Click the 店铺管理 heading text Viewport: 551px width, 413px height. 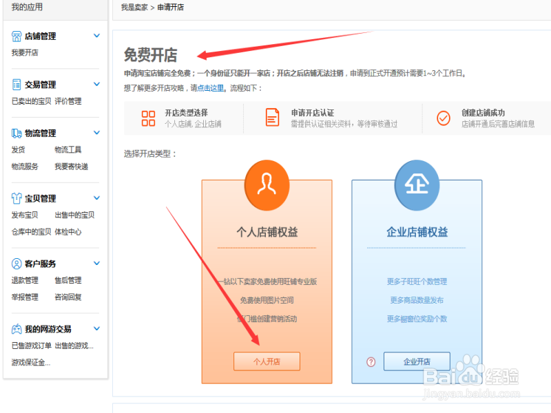[41, 36]
